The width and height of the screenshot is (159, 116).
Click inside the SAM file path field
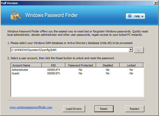(70, 50)
